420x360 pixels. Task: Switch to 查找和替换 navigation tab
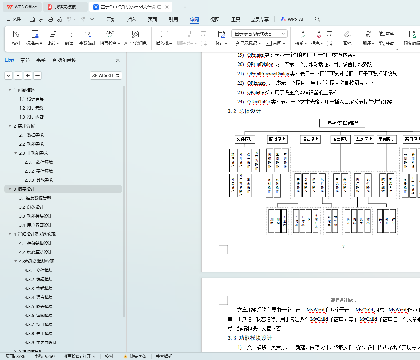[x=64, y=60]
